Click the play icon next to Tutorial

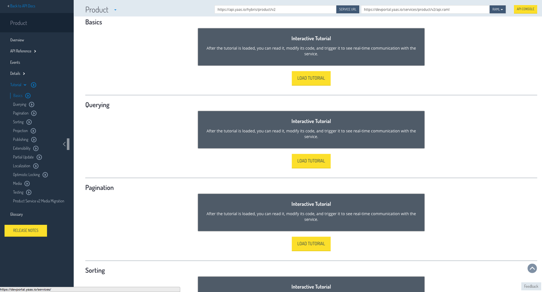34,85
